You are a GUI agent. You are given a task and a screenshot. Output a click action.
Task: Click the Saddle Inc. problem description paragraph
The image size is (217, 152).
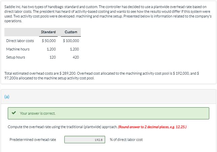(x=108, y=14)
